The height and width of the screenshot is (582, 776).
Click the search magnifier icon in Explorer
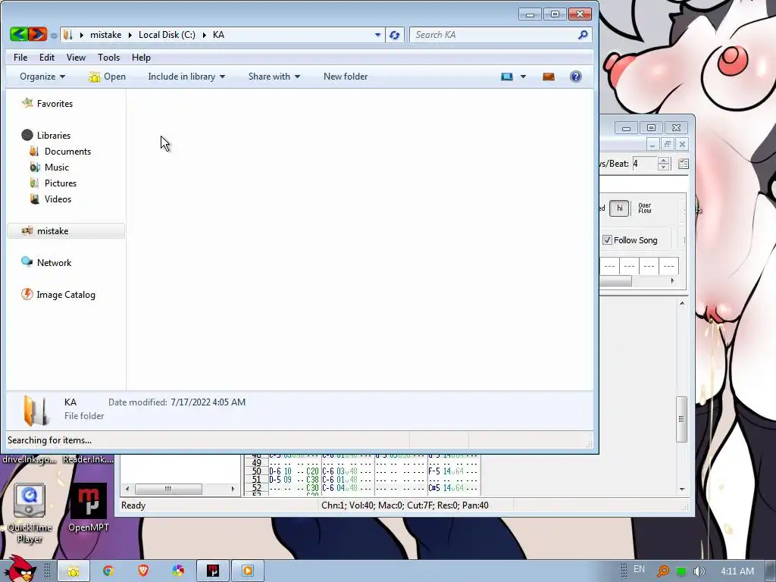tap(583, 35)
